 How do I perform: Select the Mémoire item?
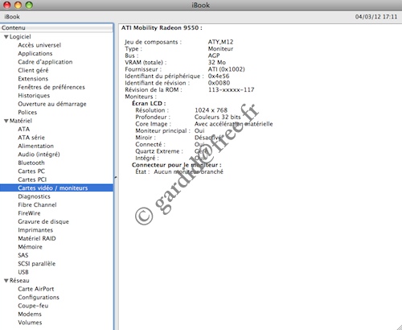[30, 247]
